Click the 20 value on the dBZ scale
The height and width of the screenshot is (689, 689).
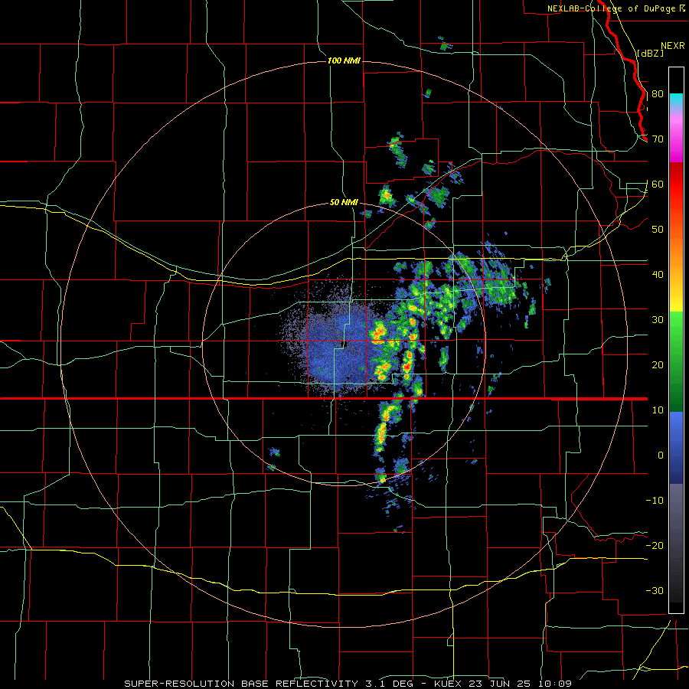tap(658, 365)
